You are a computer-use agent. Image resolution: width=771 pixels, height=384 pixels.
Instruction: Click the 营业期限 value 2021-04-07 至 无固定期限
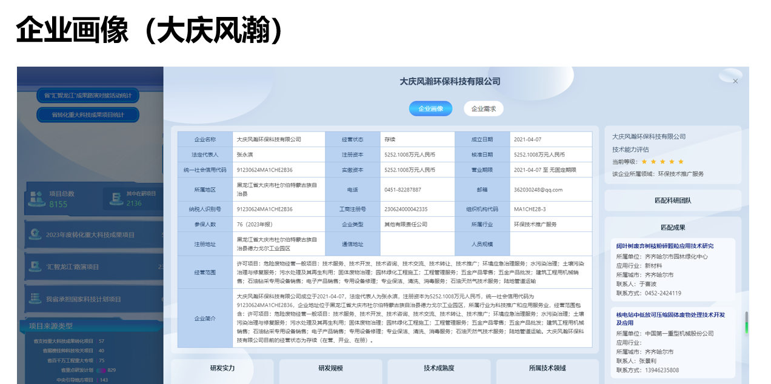coord(545,170)
